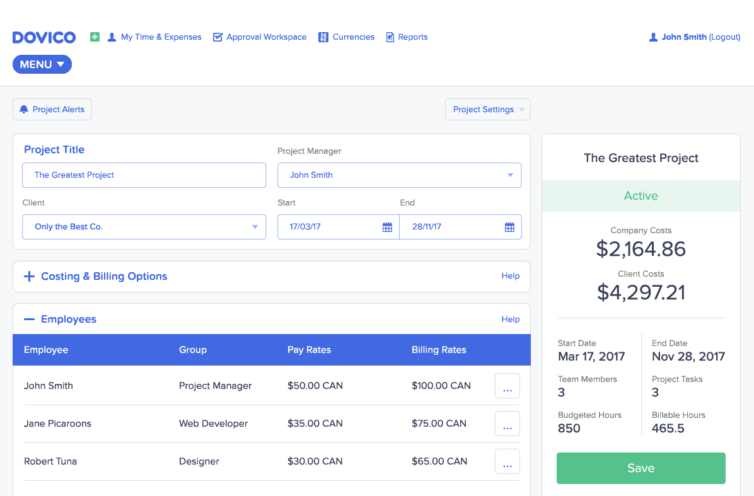This screenshot has width=754, height=496.
Task: Click the green Save button
Action: click(641, 468)
